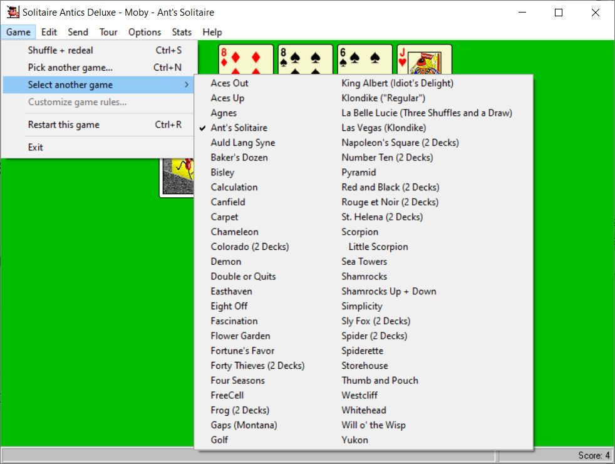Select FreeCell from the game list
This screenshot has width=615, height=464.
(x=227, y=395)
